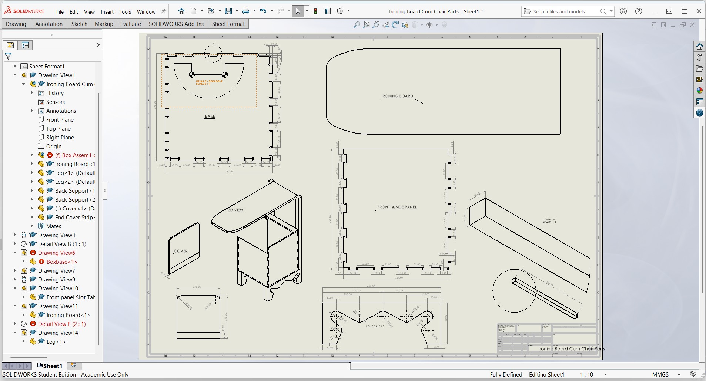Collapse the Drawing View1 tree node

(15, 75)
